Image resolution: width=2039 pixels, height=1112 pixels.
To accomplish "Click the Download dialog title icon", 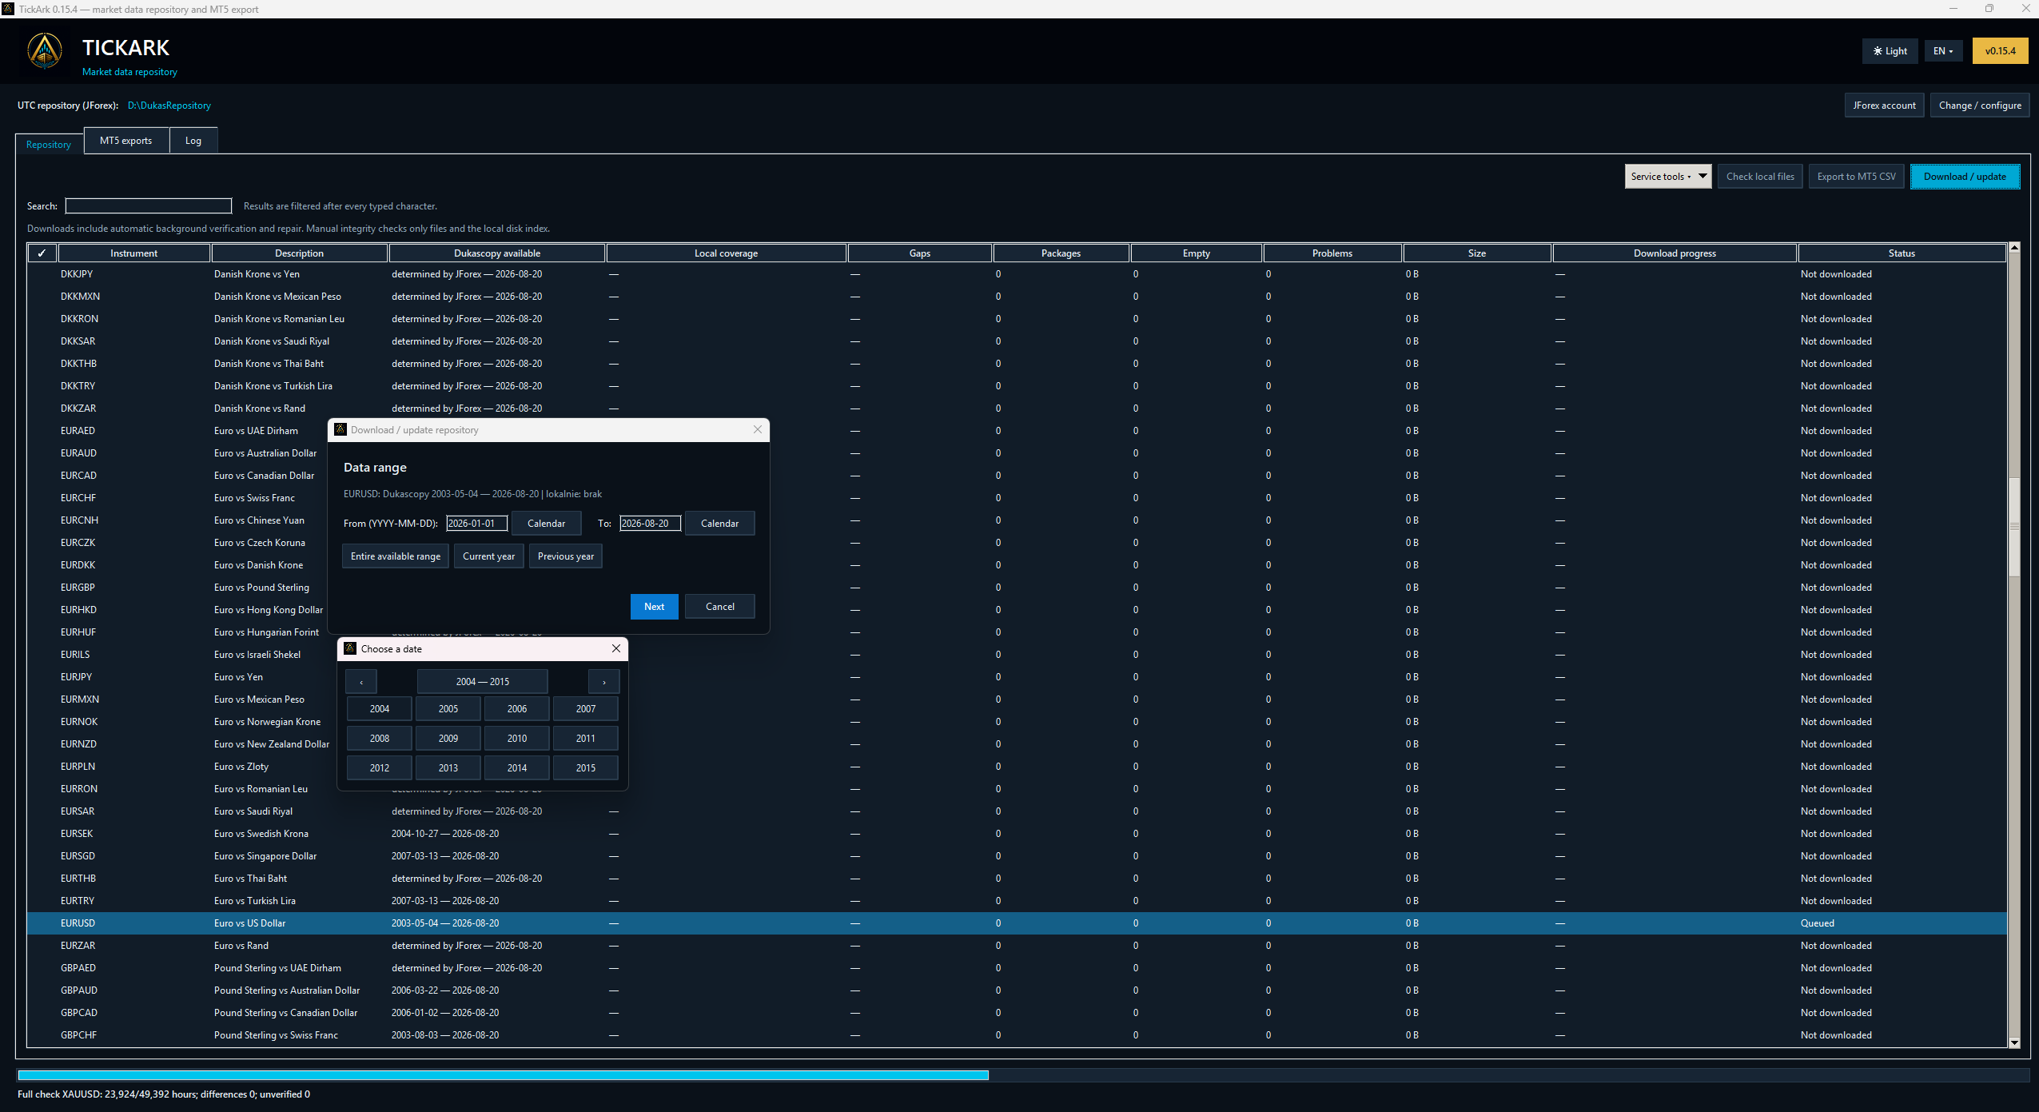I will click(x=340, y=429).
